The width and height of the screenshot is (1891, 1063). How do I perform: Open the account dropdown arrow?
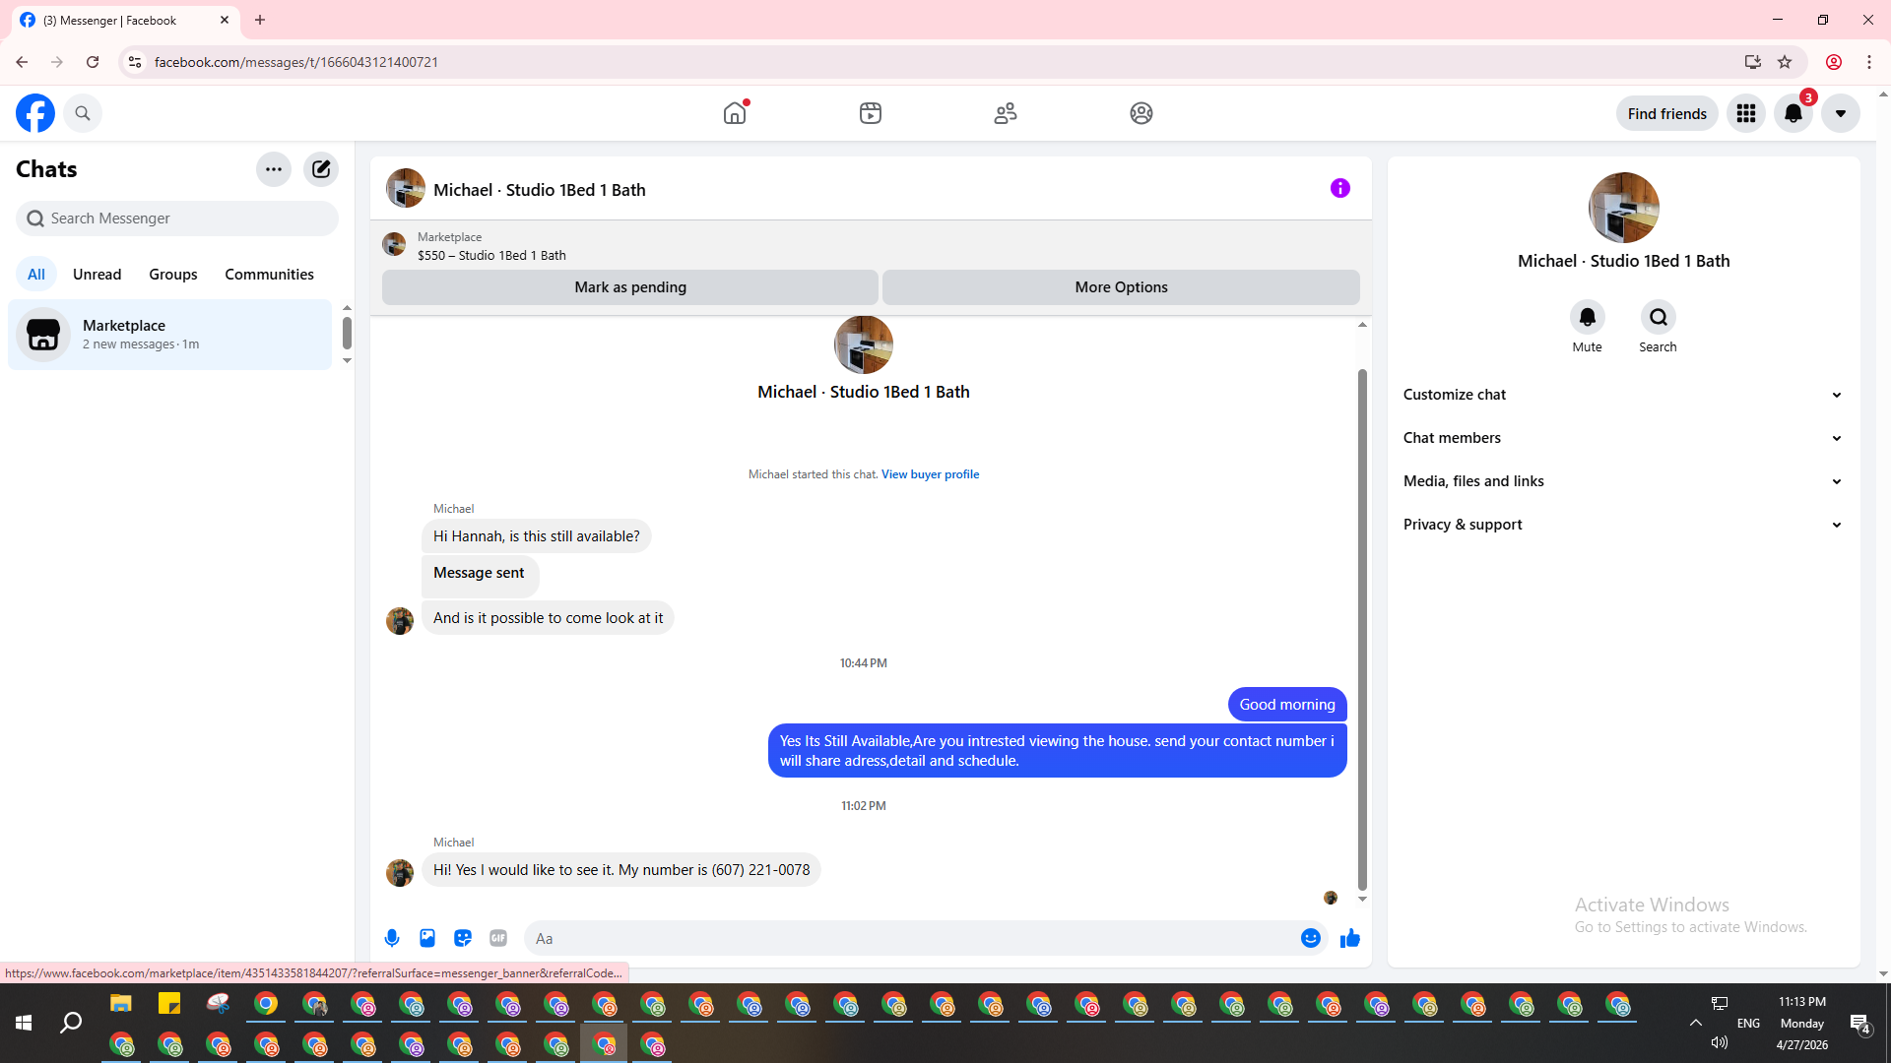click(x=1841, y=113)
